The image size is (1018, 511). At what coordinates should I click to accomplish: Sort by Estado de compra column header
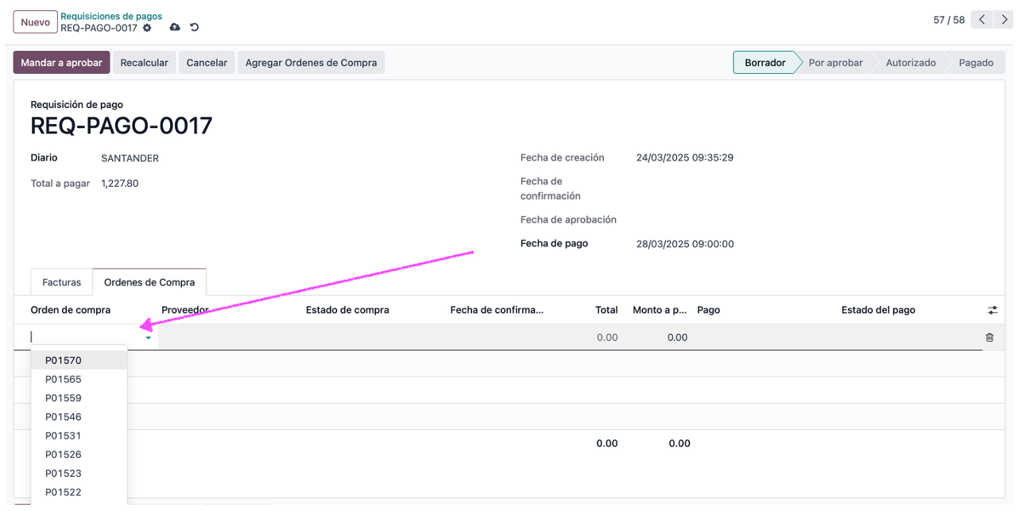click(347, 310)
